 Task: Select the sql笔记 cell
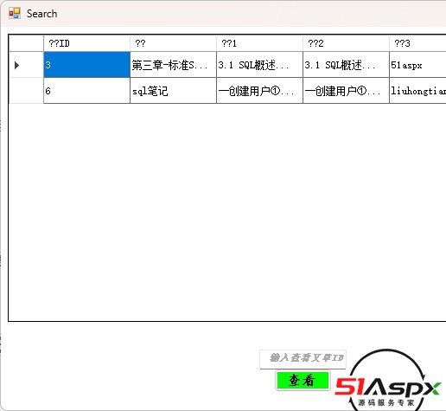(173, 91)
